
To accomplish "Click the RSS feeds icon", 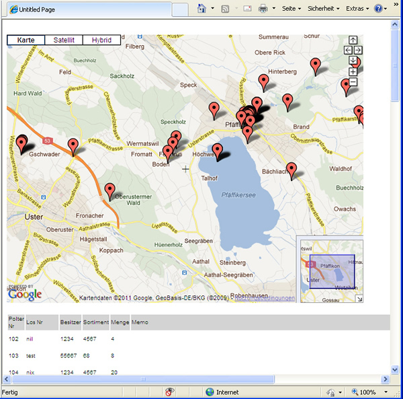I will tap(225, 9).
